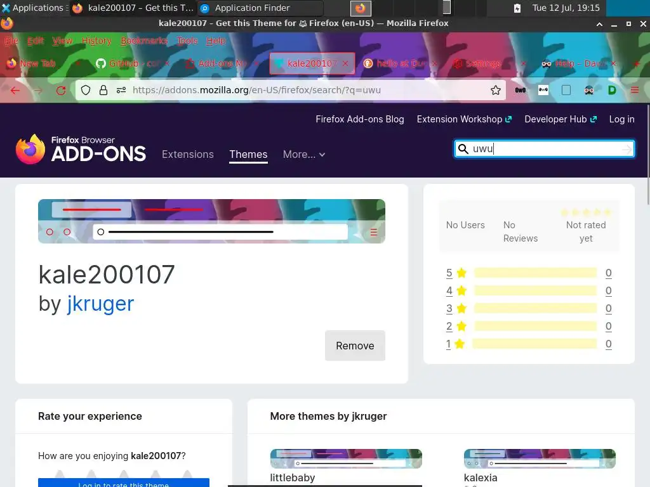The height and width of the screenshot is (487, 650).
Task: Click the battery power icon in panel
Action: click(x=517, y=8)
